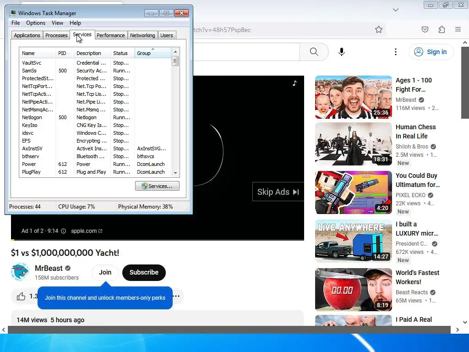Select the VaultSvc service row

(x=95, y=63)
